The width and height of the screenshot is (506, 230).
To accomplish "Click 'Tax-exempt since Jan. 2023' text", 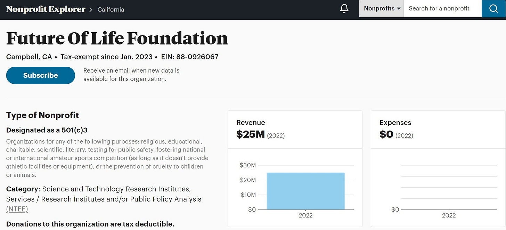I will tap(107, 57).
